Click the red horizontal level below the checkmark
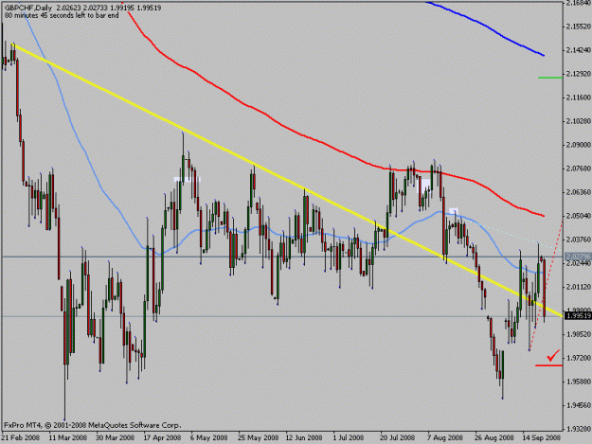 pyautogui.click(x=548, y=365)
